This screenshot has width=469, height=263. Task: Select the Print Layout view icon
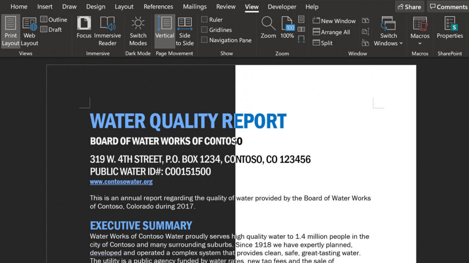pos(11,23)
